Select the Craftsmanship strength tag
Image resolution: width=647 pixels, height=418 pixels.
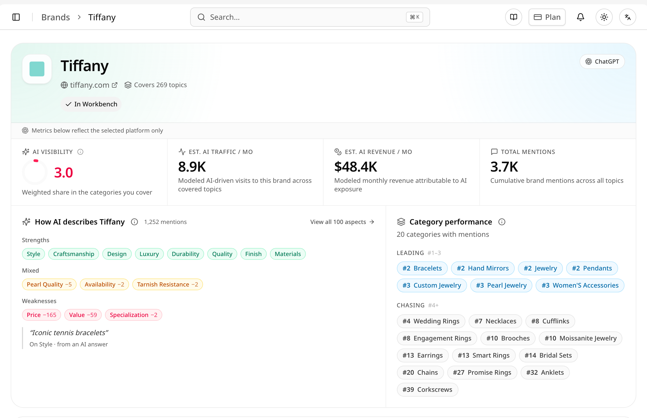point(74,254)
